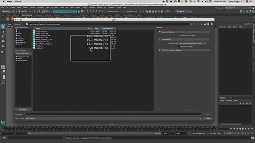The image size is (255, 143).
Task: Click the Open Scene folder icon in status line
Action: pyautogui.click(x=22, y=12)
